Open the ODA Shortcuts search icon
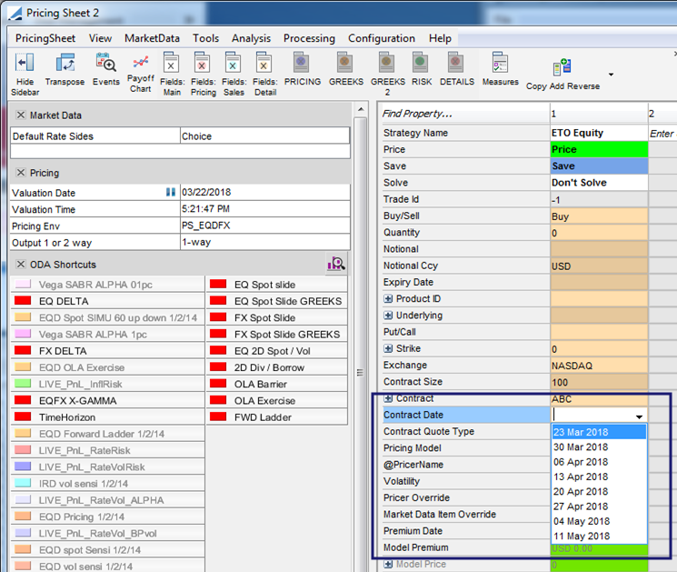 [x=336, y=264]
